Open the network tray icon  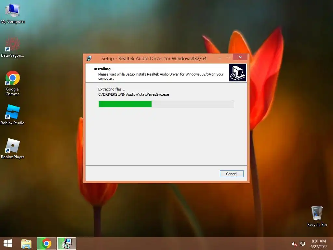coord(302,244)
